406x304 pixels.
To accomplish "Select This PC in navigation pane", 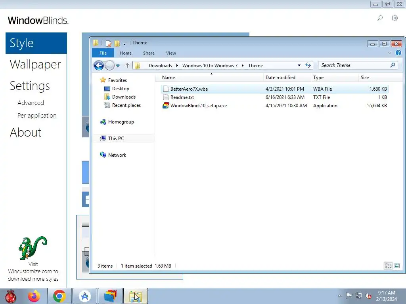I will [x=116, y=138].
